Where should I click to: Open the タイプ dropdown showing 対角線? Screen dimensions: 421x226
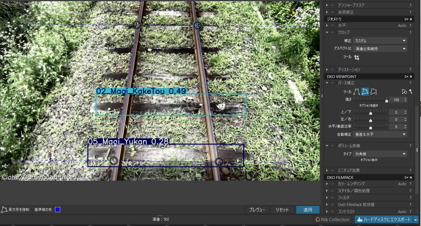(x=380, y=153)
